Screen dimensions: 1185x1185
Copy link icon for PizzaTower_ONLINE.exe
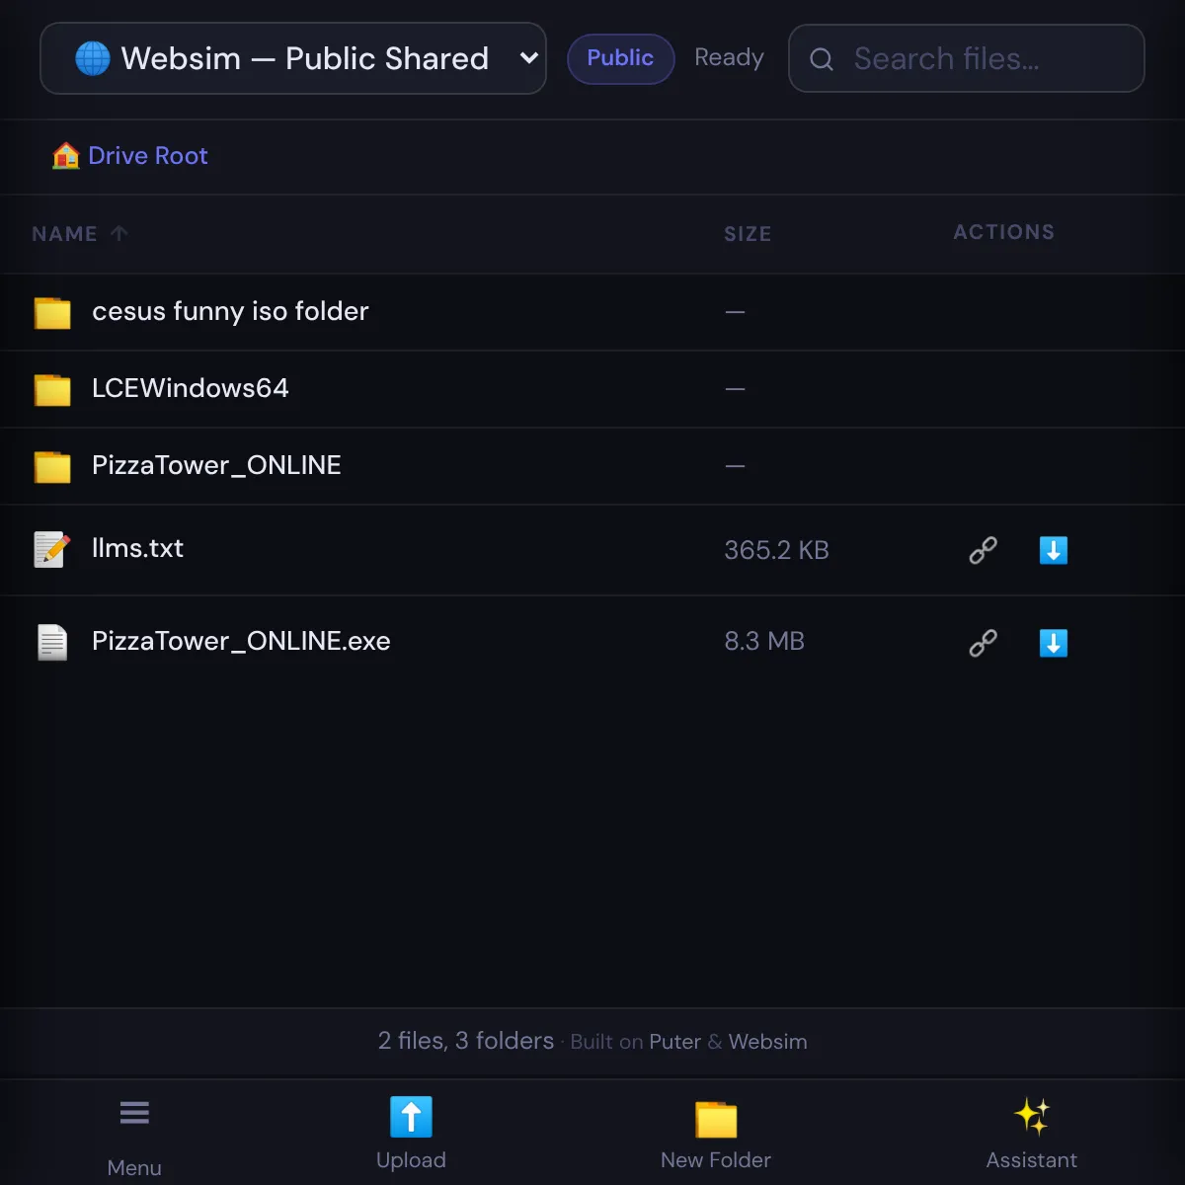(x=983, y=643)
